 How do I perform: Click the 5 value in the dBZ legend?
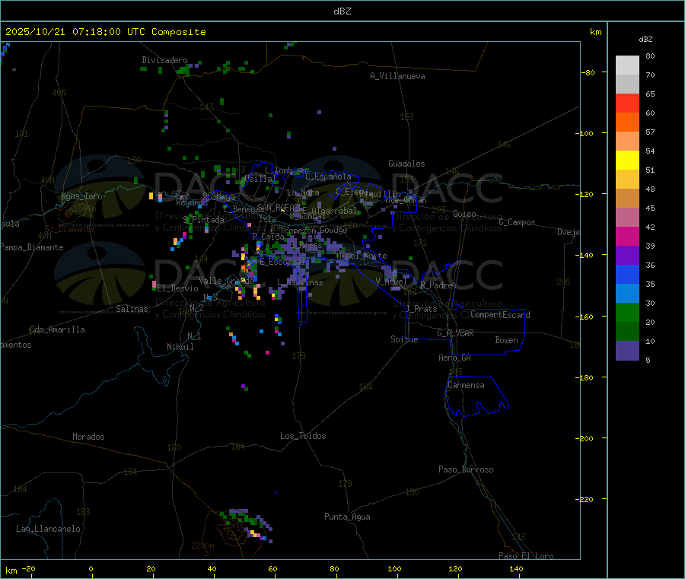648,360
